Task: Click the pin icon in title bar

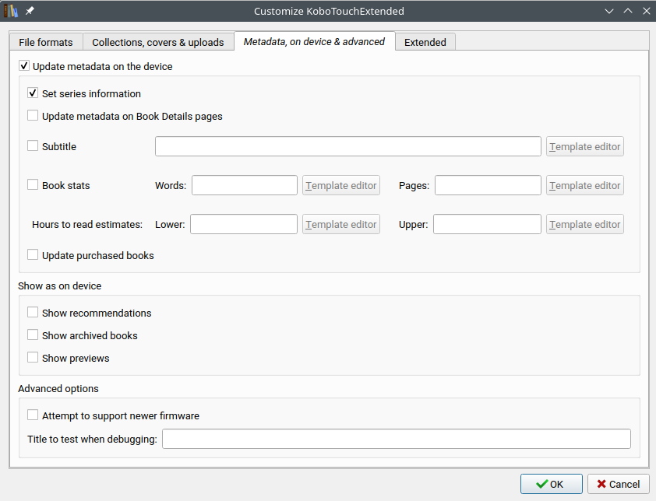Action: pos(30,11)
